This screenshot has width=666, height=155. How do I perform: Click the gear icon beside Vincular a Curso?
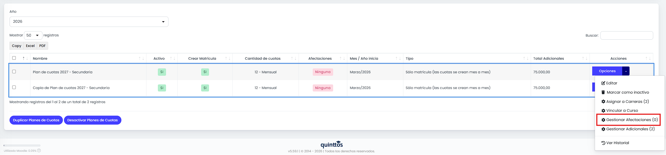pyautogui.click(x=603, y=111)
